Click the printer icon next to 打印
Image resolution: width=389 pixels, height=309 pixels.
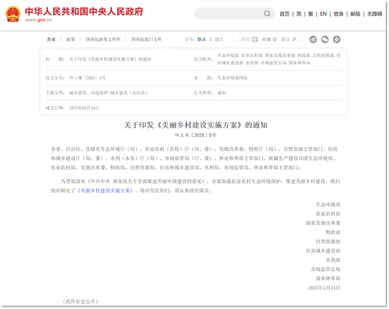pos(255,39)
